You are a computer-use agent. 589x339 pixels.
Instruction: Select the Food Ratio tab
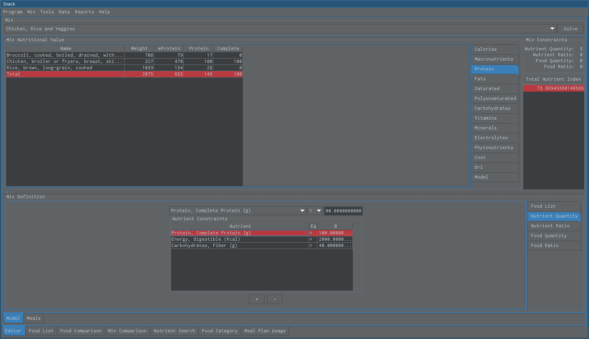554,245
